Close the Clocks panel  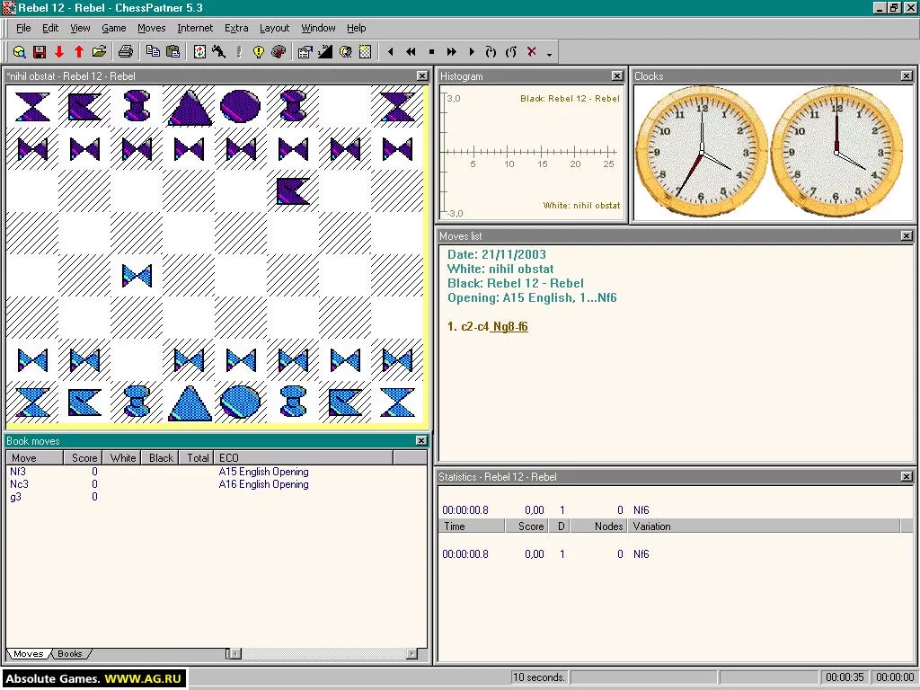pyautogui.click(x=907, y=75)
